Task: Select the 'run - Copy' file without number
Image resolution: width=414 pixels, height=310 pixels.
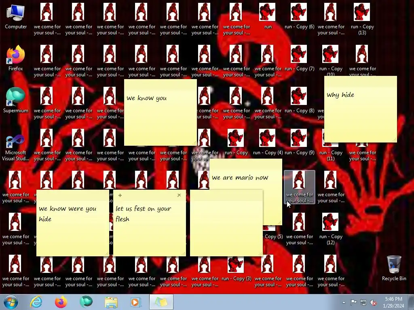Action: point(236,142)
